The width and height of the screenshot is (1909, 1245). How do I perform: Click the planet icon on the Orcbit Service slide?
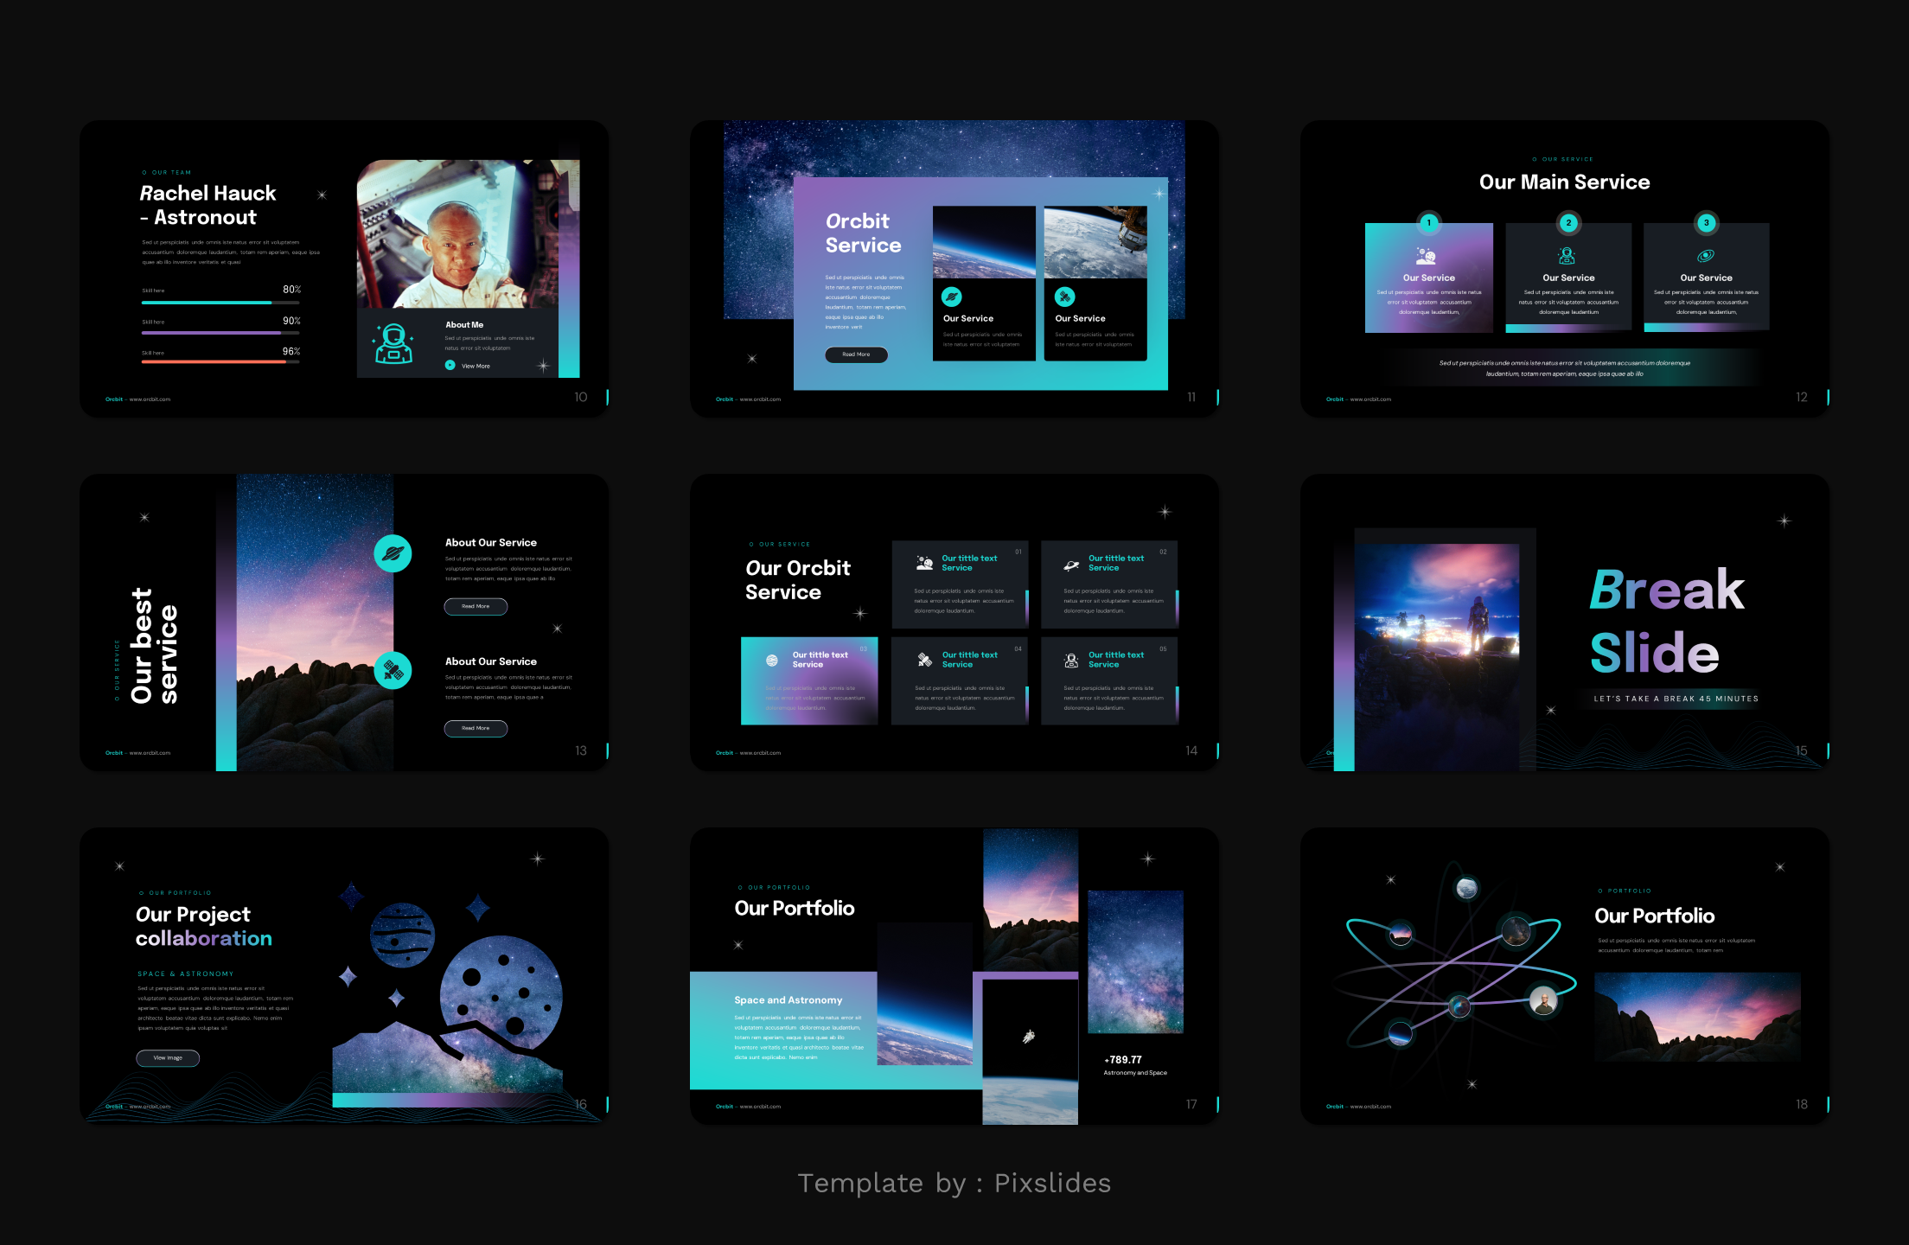point(952,297)
